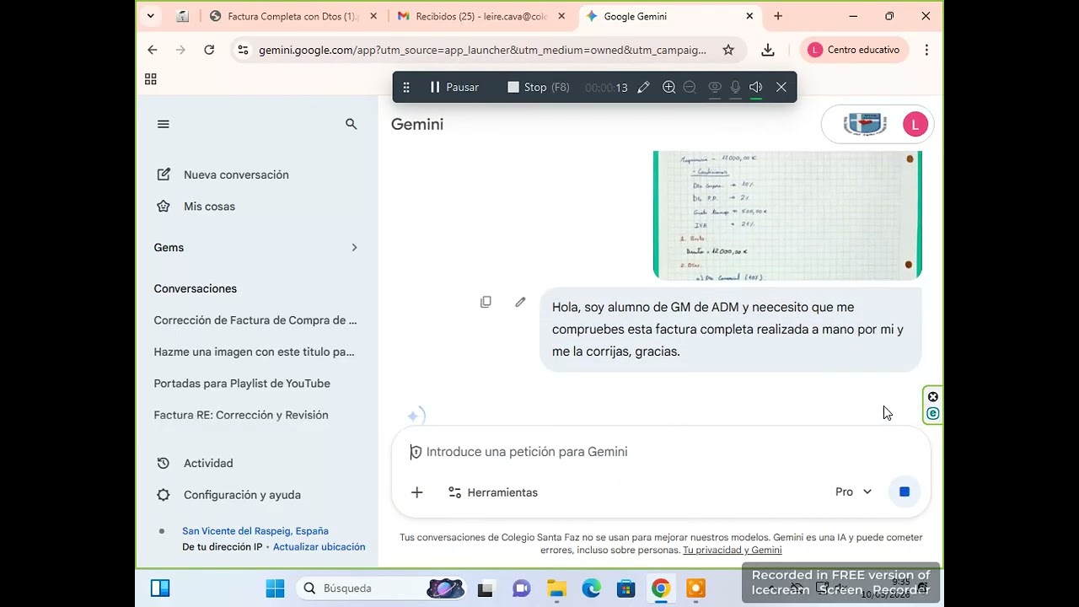This screenshot has height=607, width=1079.
Task: Open the Herramientas tools menu
Action: [493, 492]
